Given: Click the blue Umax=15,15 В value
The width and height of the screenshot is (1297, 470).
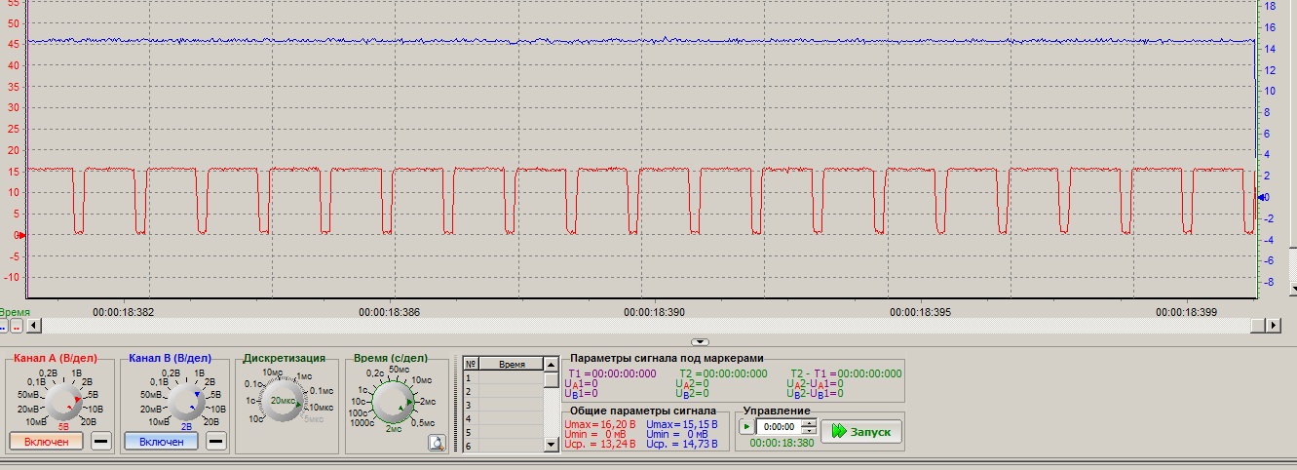Looking at the screenshot, I should pos(682,424).
